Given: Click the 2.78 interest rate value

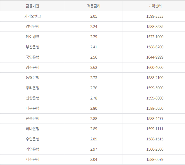Looking at the screenshot, I should 94,98.
